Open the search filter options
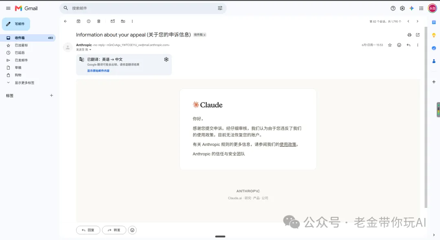Viewport: 440px width, 240px height. click(220, 9)
